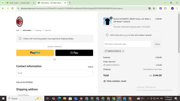180x101 pixels.
Task: Open a new browser tab
Action: 70,3
